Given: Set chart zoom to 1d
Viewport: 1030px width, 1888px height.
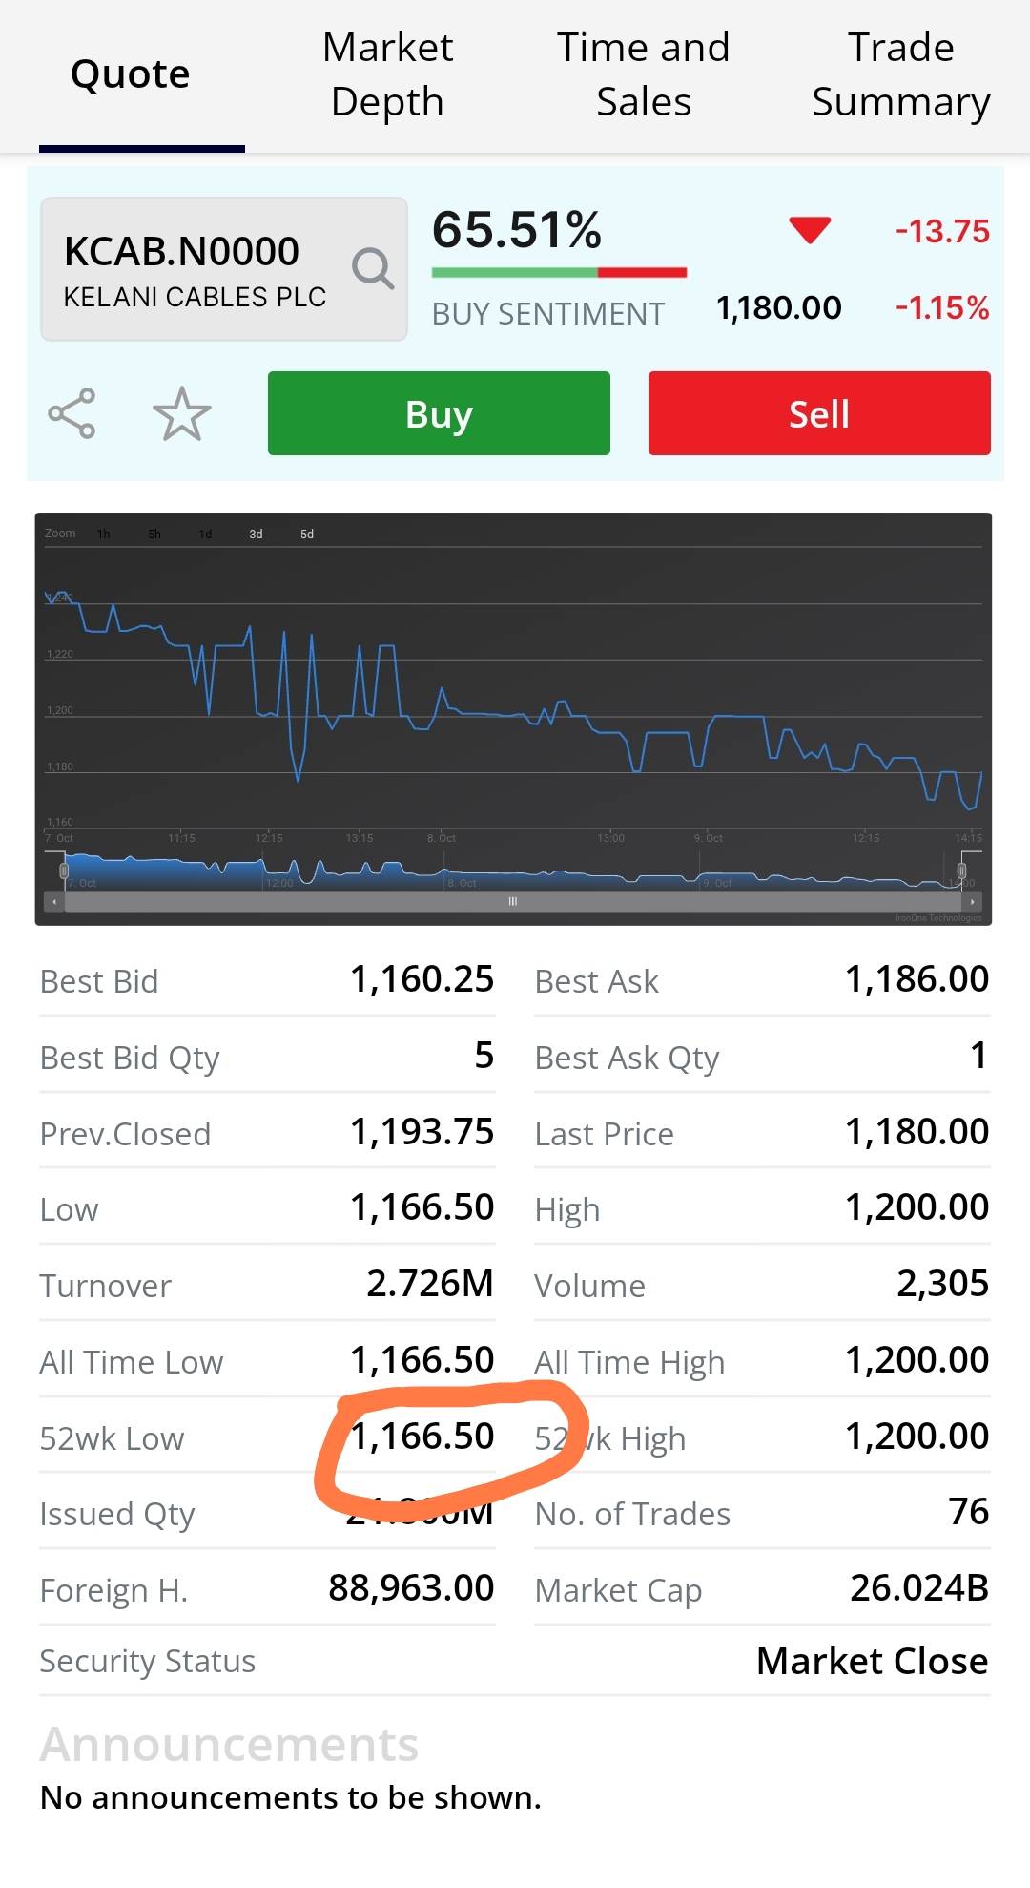Looking at the screenshot, I should coord(205,535).
